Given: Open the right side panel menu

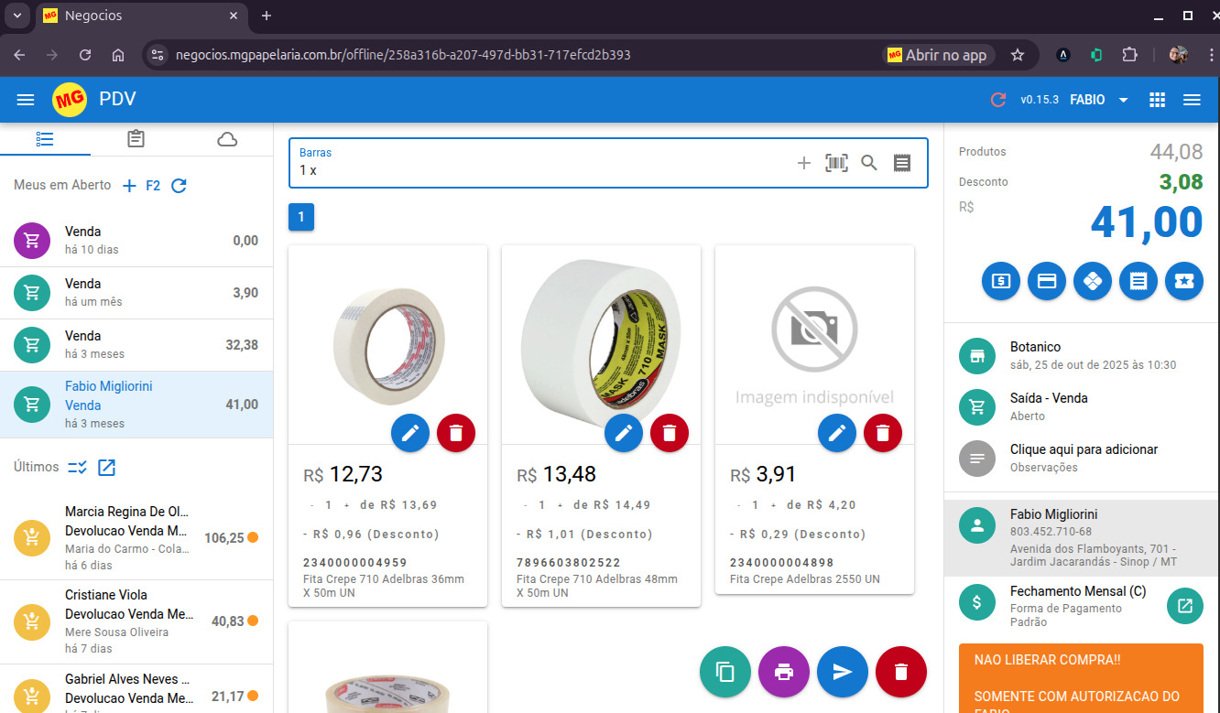Looking at the screenshot, I should (x=1192, y=100).
